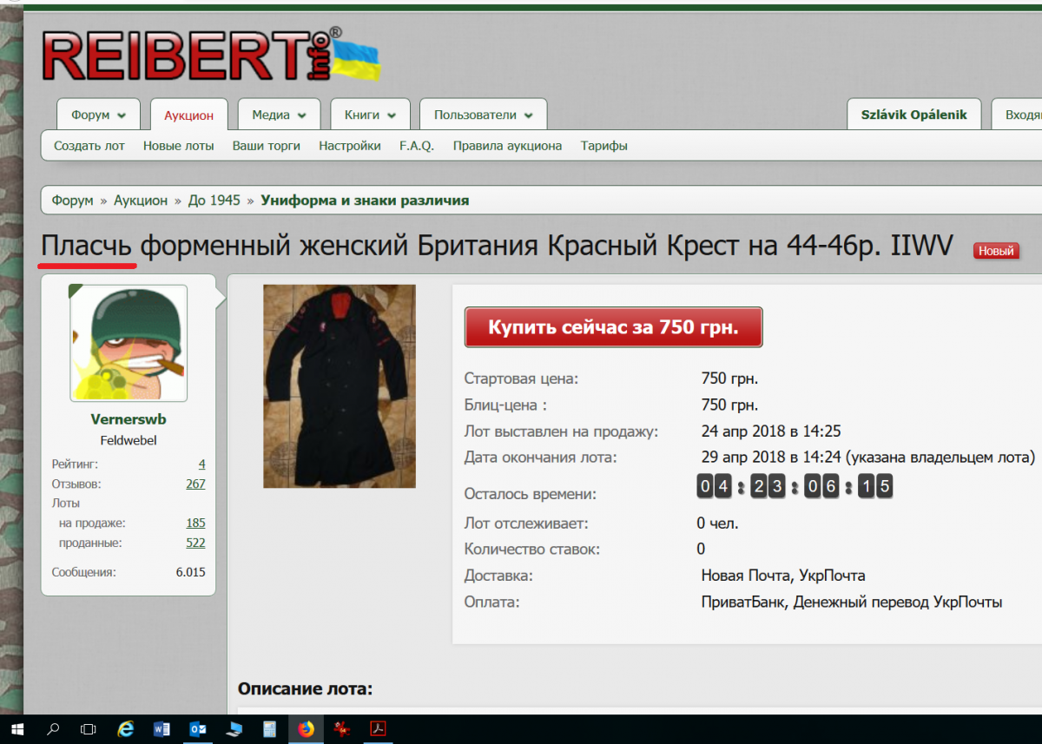Open Internet Explorer from the taskbar
Screen dimensions: 1042x744
point(127,729)
